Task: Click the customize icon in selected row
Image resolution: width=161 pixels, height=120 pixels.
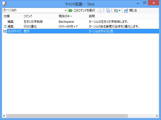Action: point(5,31)
